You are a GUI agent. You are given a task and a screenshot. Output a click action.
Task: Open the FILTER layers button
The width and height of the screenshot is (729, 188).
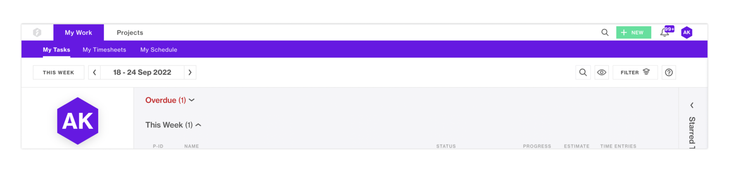tap(635, 72)
